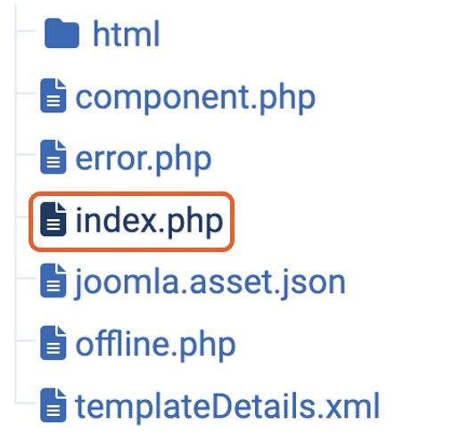Open the error.php file label
The width and height of the screenshot is (469, 440).
[x=144, y=159]
